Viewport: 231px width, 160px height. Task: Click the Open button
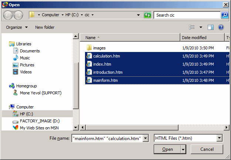pos(167,149)
